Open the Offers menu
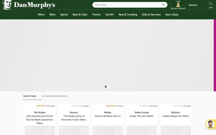The width and height of the screenshot is (216, 135). (41, 15)
